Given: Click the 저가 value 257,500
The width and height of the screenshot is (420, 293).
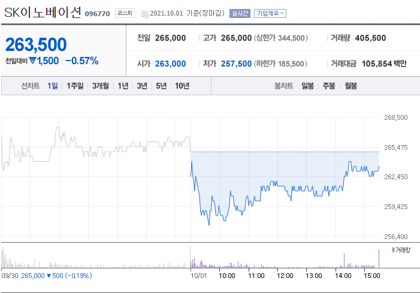Looking at the screenshot, I should pos(236,64).
